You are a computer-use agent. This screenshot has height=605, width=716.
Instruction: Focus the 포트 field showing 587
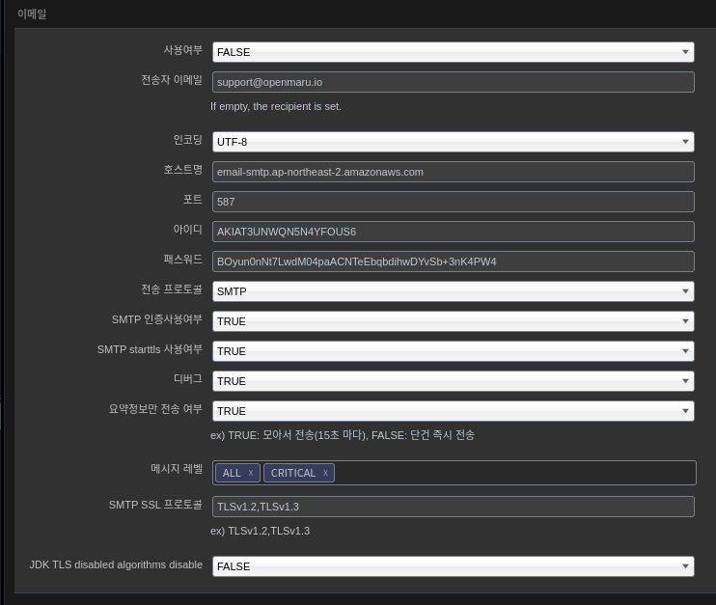tap(453, 202)
